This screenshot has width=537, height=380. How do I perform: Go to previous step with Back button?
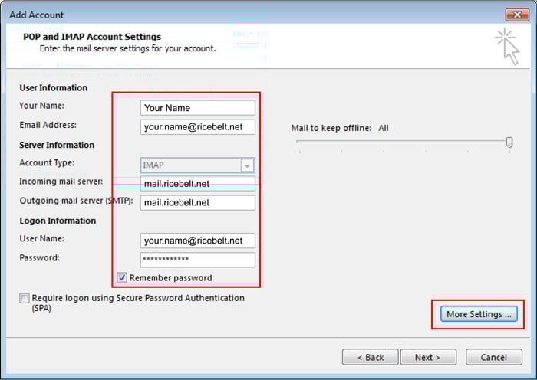pos(370,357)
